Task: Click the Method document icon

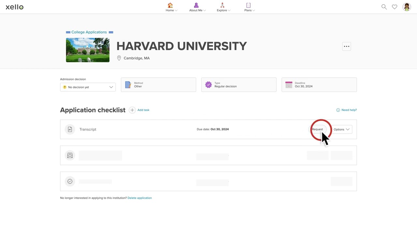Action: coord(128,85)
